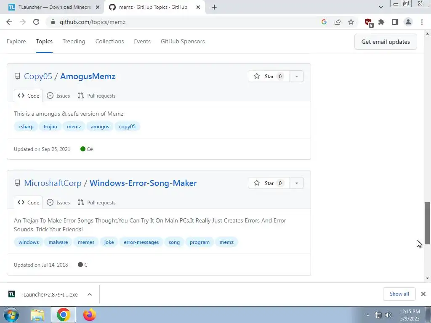Close the downloads bar
Screen dimensions: 431x323
(423, 294)
